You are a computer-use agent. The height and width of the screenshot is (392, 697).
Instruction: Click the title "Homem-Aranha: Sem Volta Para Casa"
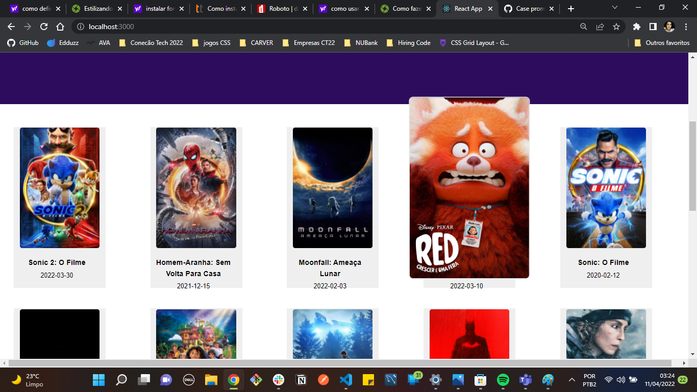193,268
